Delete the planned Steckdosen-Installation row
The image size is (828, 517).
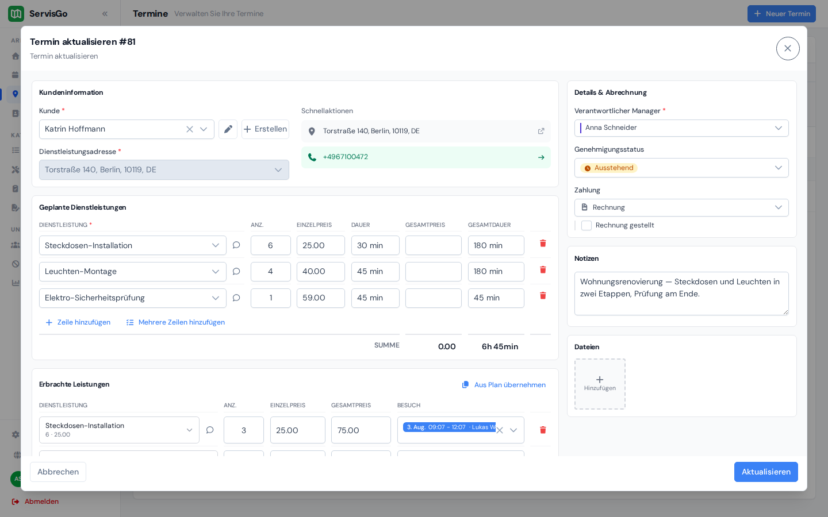click(x=543, y=244)
